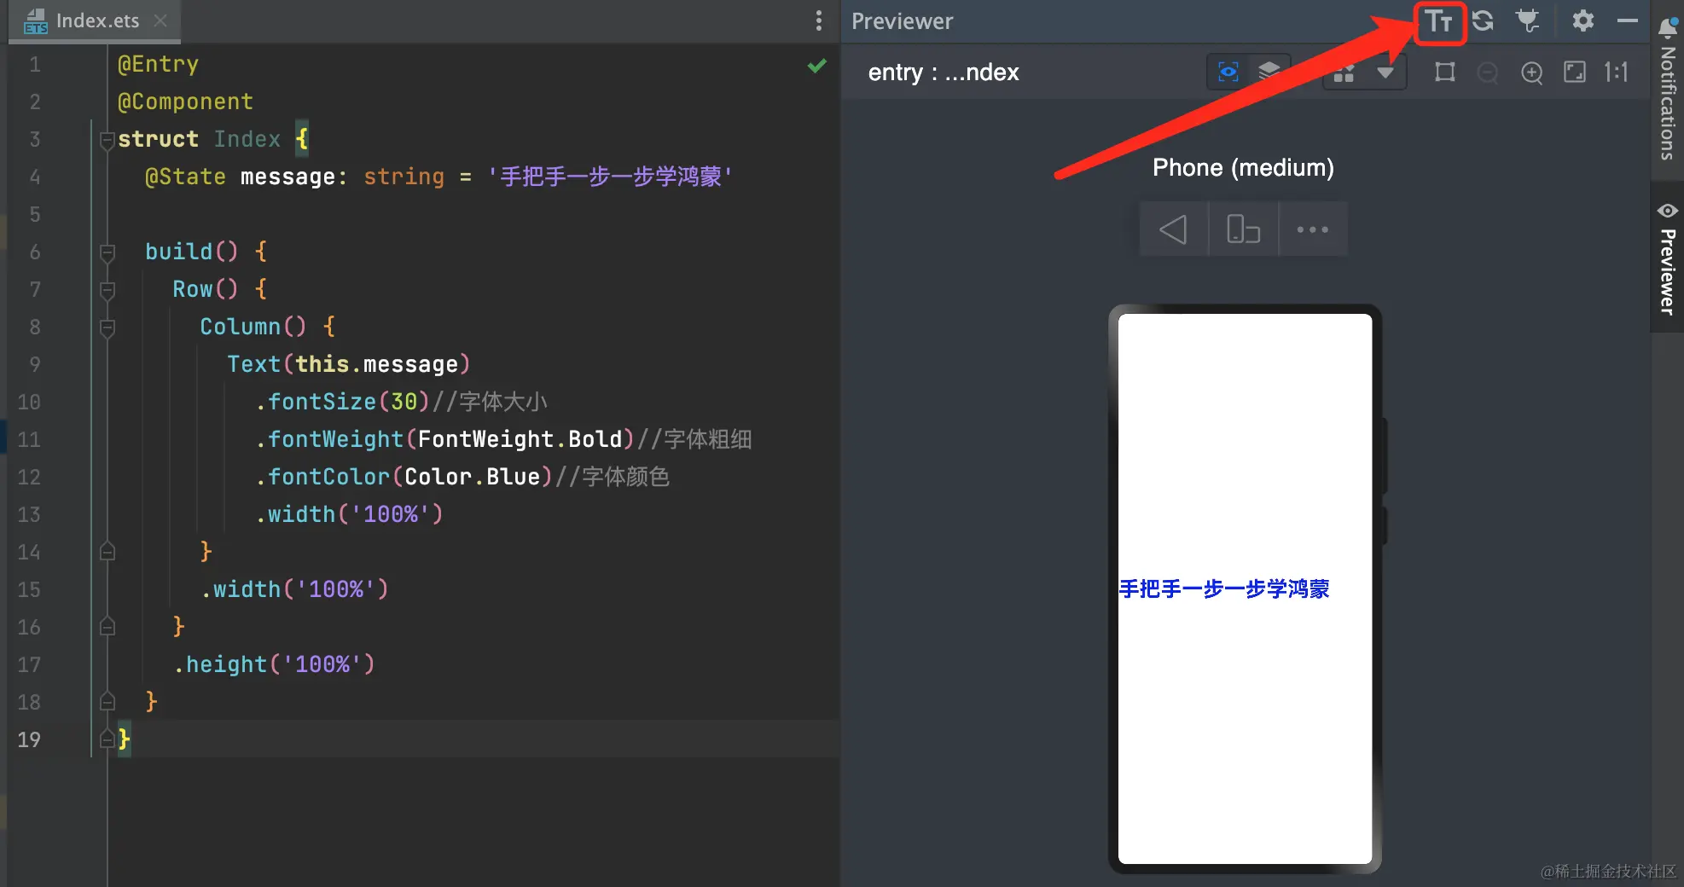Click the fold end marker at line 19

pos(107,739)
